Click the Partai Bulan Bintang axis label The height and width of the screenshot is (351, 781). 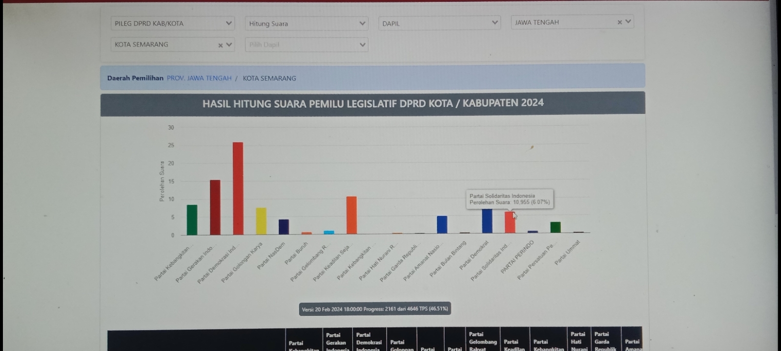point(448,259)
